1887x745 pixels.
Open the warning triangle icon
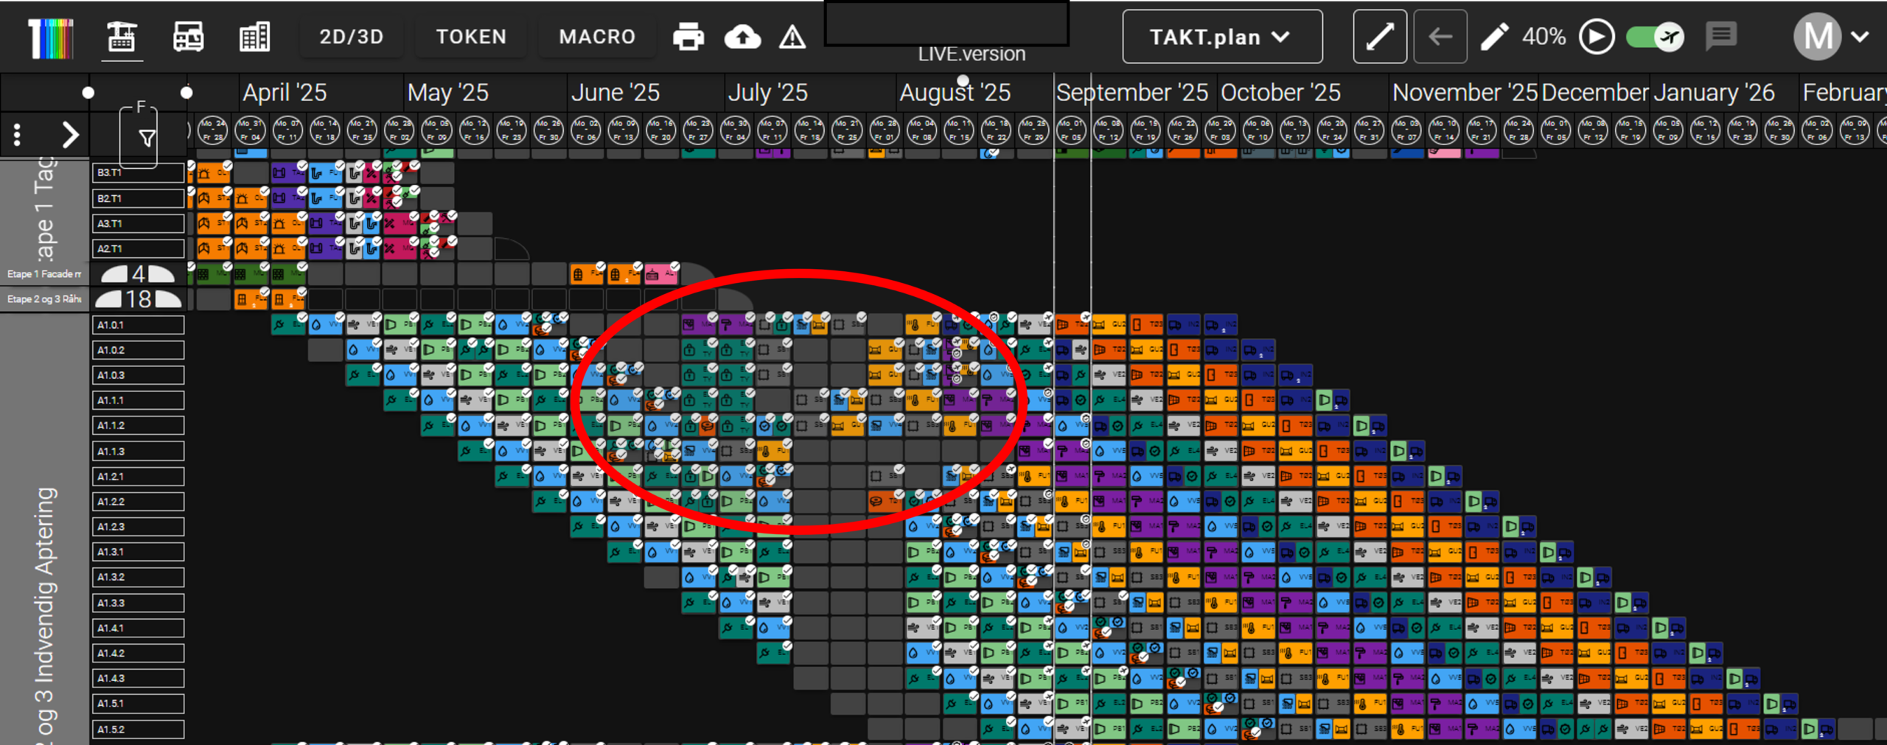pos(792,37)
